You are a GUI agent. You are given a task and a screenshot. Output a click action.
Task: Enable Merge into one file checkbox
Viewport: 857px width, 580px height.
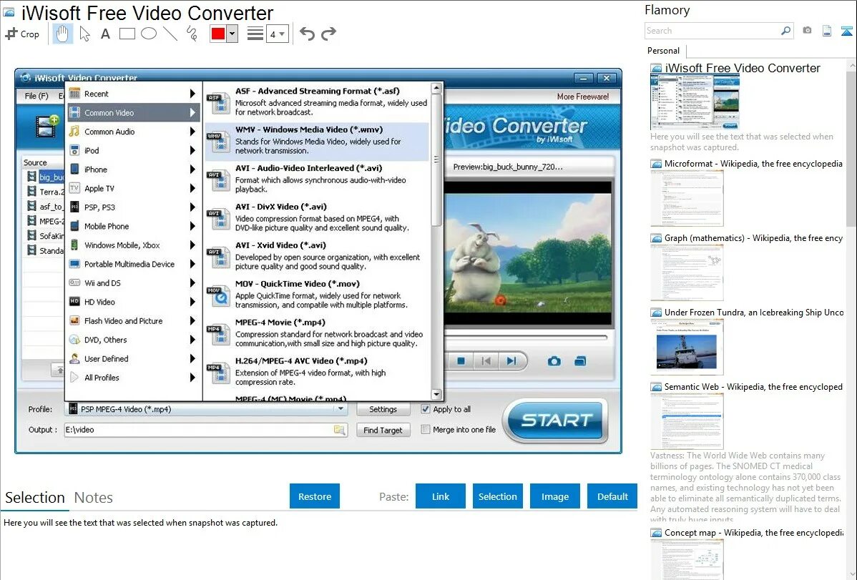point(425,430)
